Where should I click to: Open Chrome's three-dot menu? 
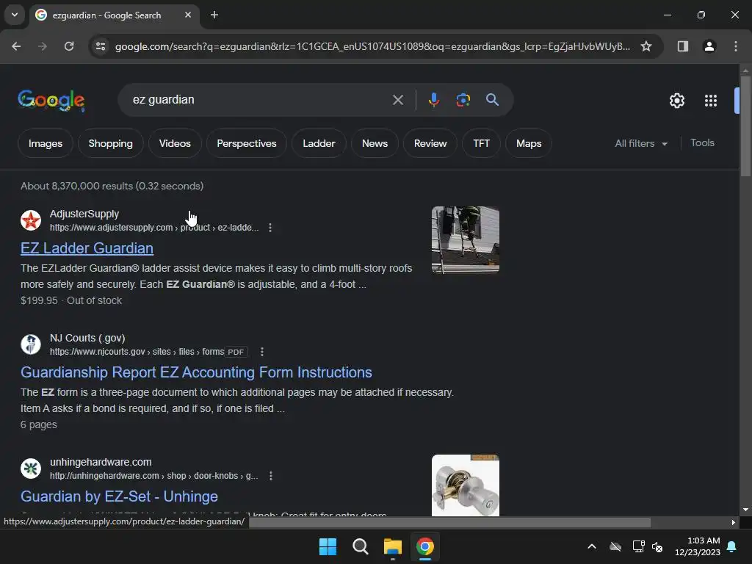736,46
